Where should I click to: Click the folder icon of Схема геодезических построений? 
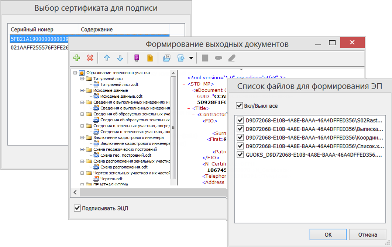tap(89, 149)
